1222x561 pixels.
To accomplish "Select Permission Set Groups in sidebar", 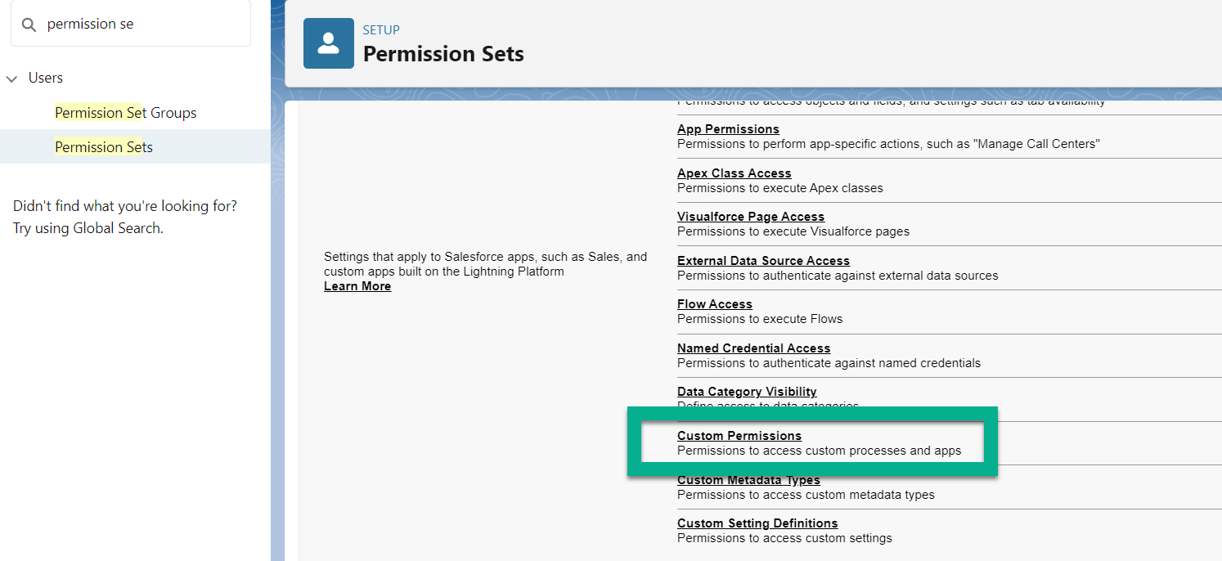I will click(x=125, y=112).
